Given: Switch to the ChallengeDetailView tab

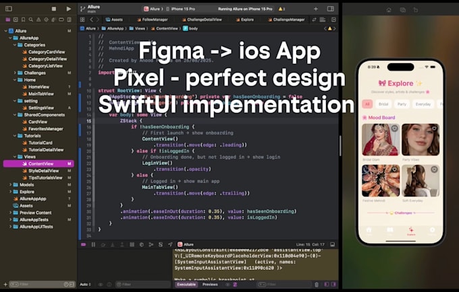Looking at the screenshot, I should point(202,20).
